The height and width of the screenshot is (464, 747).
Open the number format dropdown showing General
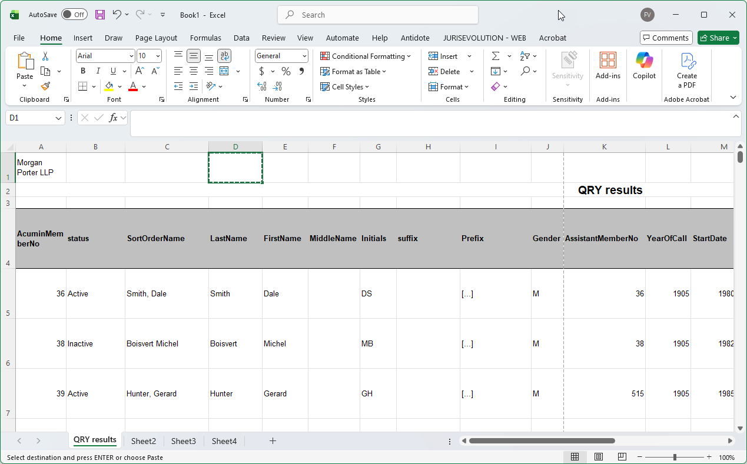304,56
